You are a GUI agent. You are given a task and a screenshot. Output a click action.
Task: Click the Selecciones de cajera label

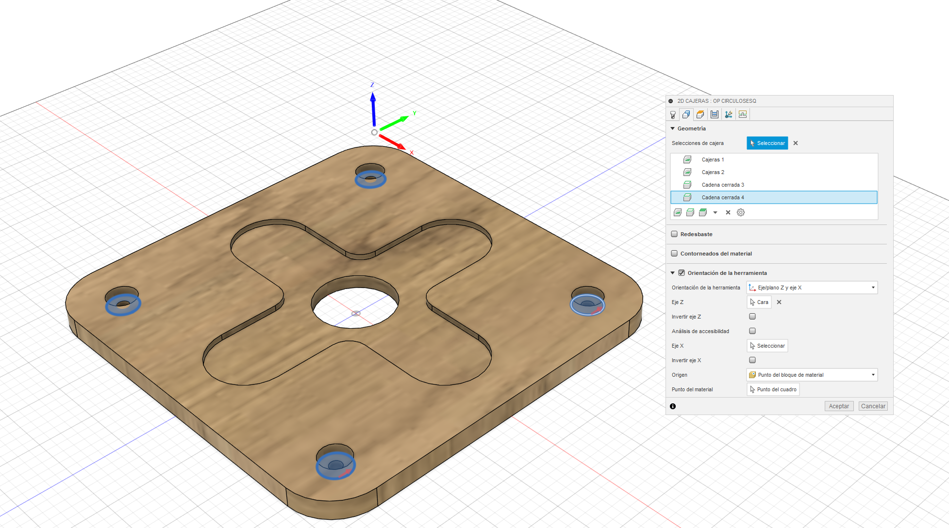tap(698, 143)
